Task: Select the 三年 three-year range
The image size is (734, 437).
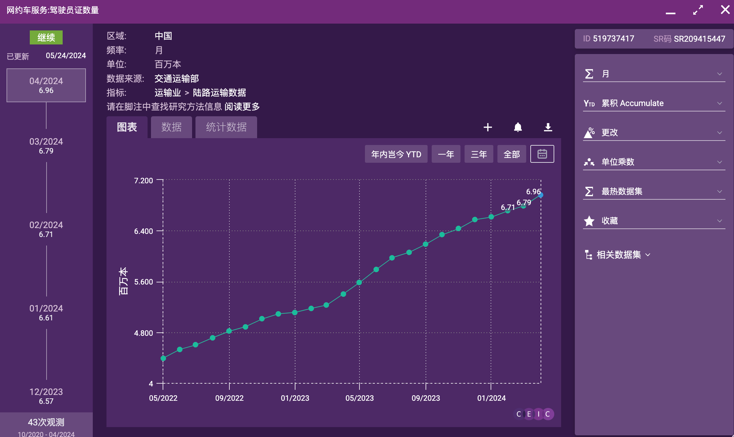Action: (x=479, y=154)
